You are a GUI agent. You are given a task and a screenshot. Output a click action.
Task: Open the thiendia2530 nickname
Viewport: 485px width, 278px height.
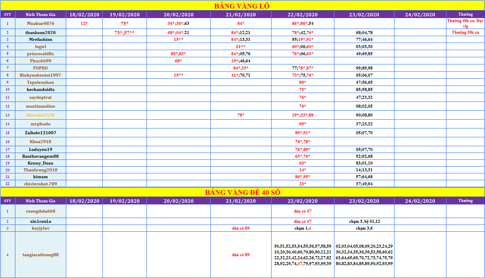coord(41,115)
